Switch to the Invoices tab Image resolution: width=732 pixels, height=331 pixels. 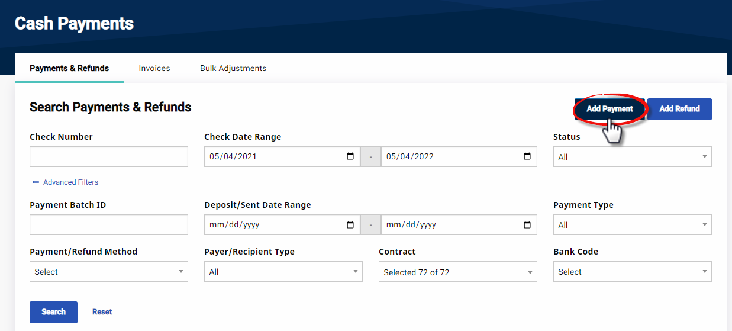click(x=154, y=68)
